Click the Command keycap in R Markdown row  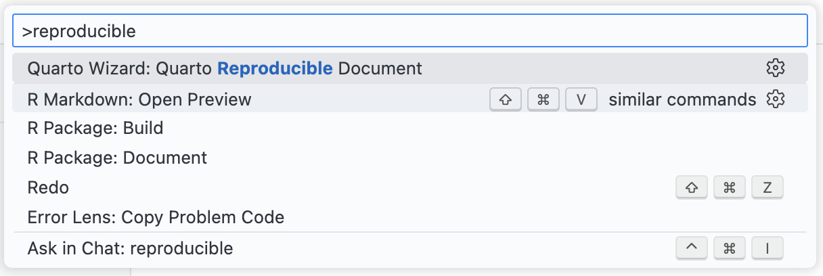543,99
